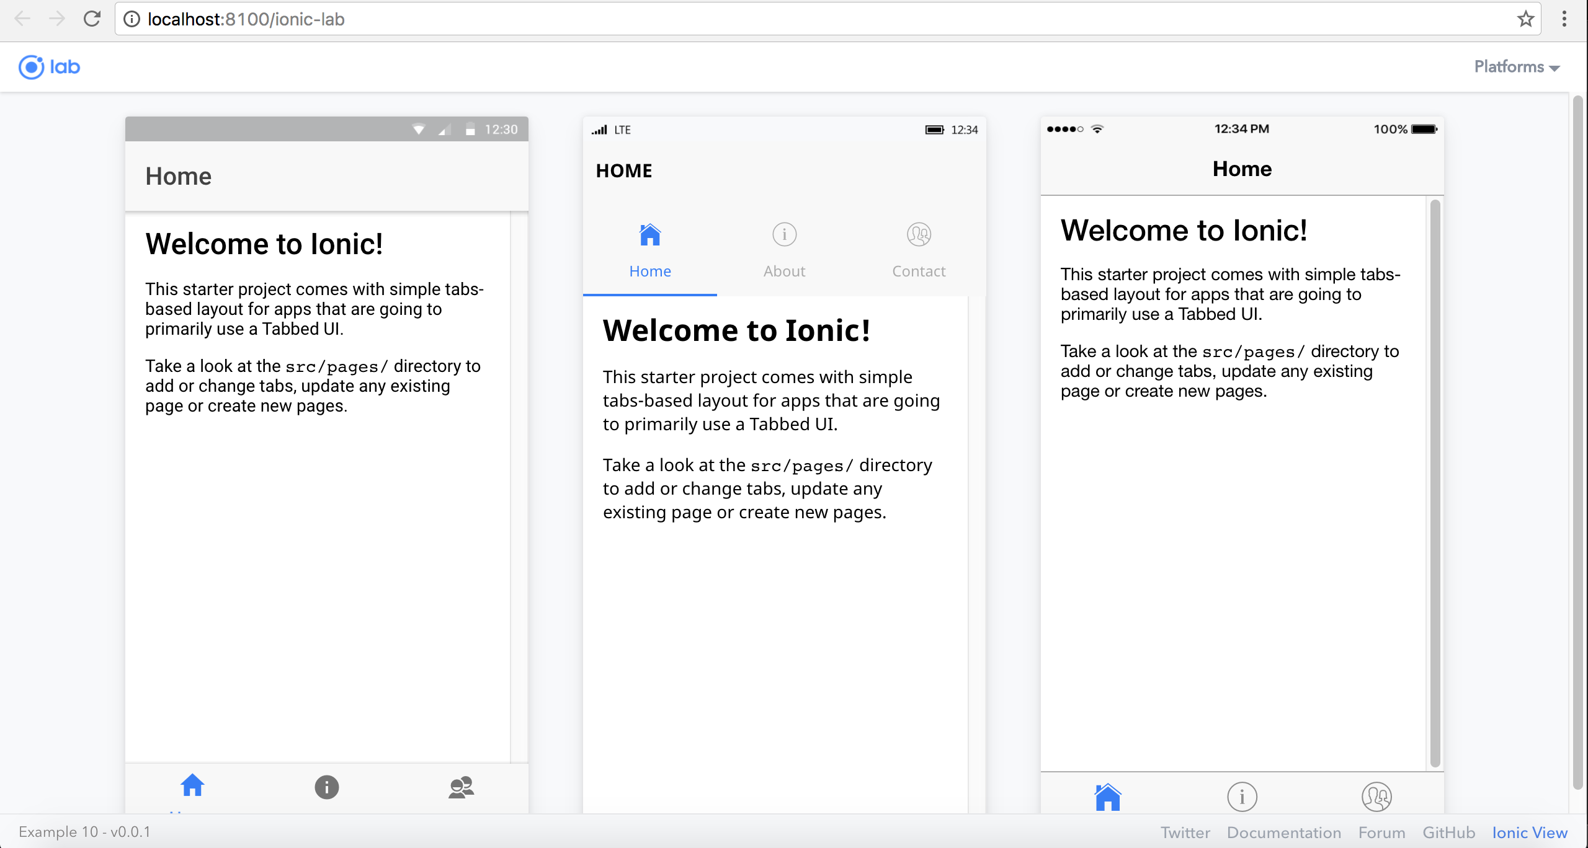Click the contacts icon in iOS tab bar
The height and width of the screenshot is (848, 1588).
(1376, 797)
